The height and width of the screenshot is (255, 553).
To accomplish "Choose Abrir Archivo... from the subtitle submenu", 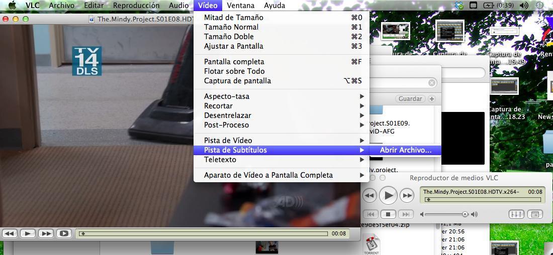I will pyautogui.click(x=405, y=150).
